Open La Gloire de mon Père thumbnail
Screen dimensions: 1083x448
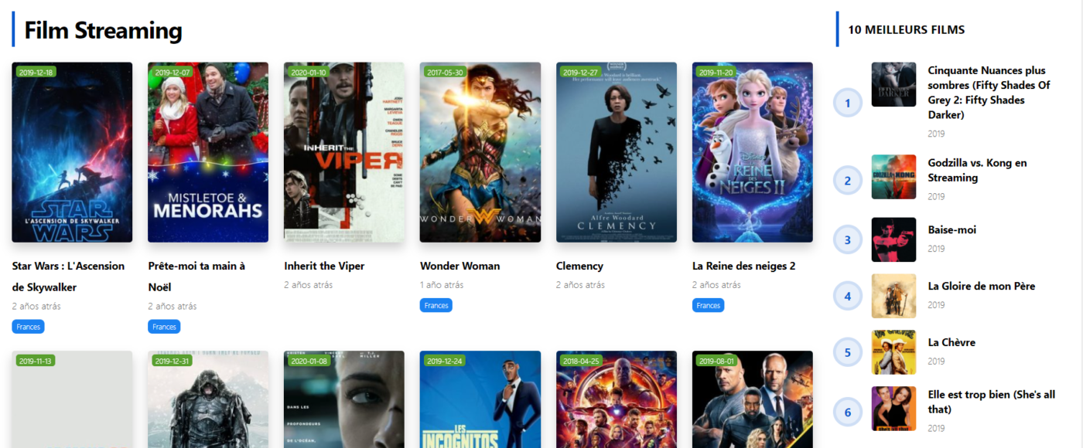[893, 296]
